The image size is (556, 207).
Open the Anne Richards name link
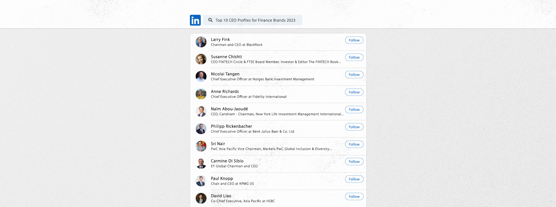225,92
